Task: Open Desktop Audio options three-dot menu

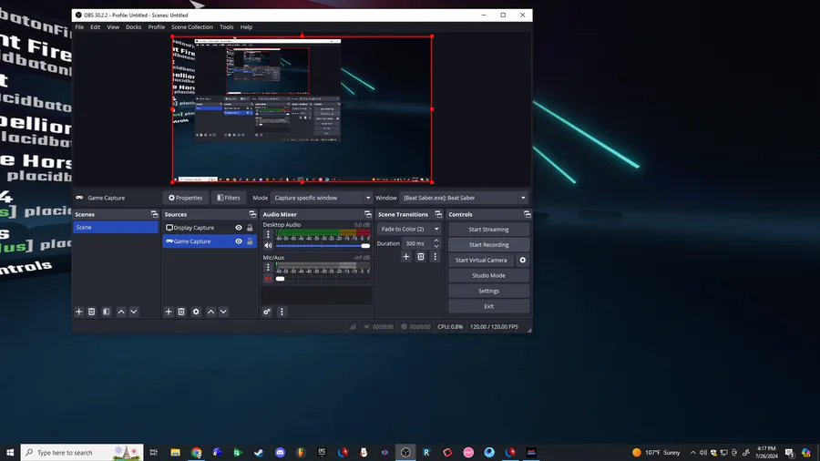Action: tap(268, 235)
